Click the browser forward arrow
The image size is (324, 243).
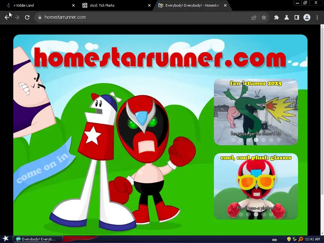[17, 17]
